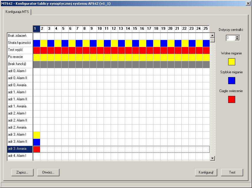Select the adr 0. Alarm II row
This screenshot has width=252, height=188.
20,79
